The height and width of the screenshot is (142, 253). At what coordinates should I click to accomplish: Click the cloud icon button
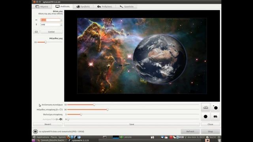click(206, 107)
